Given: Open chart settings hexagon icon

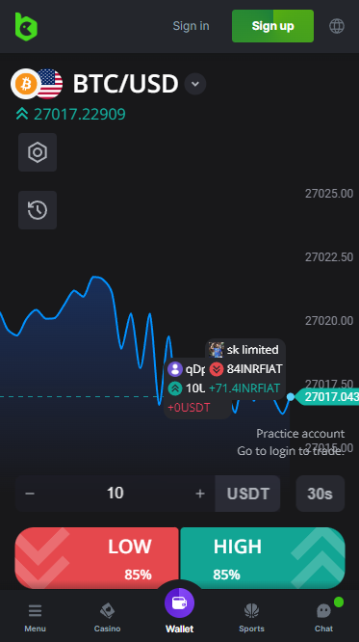Looking at the screenshot, I should coord(38,152).
